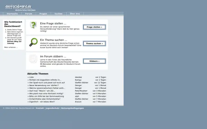207x129 pixels.
Task: Click the 'Frage stellen »' button
Action: [x=95, y=27]
